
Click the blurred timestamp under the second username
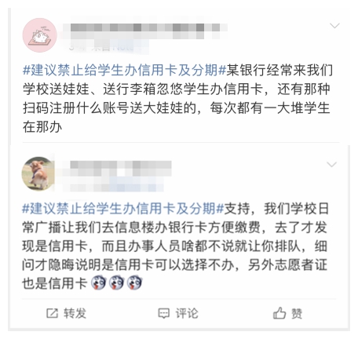click(116, 187)
